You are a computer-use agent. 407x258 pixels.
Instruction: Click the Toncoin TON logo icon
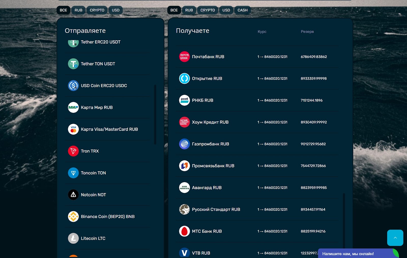click(x=73, y=173)
